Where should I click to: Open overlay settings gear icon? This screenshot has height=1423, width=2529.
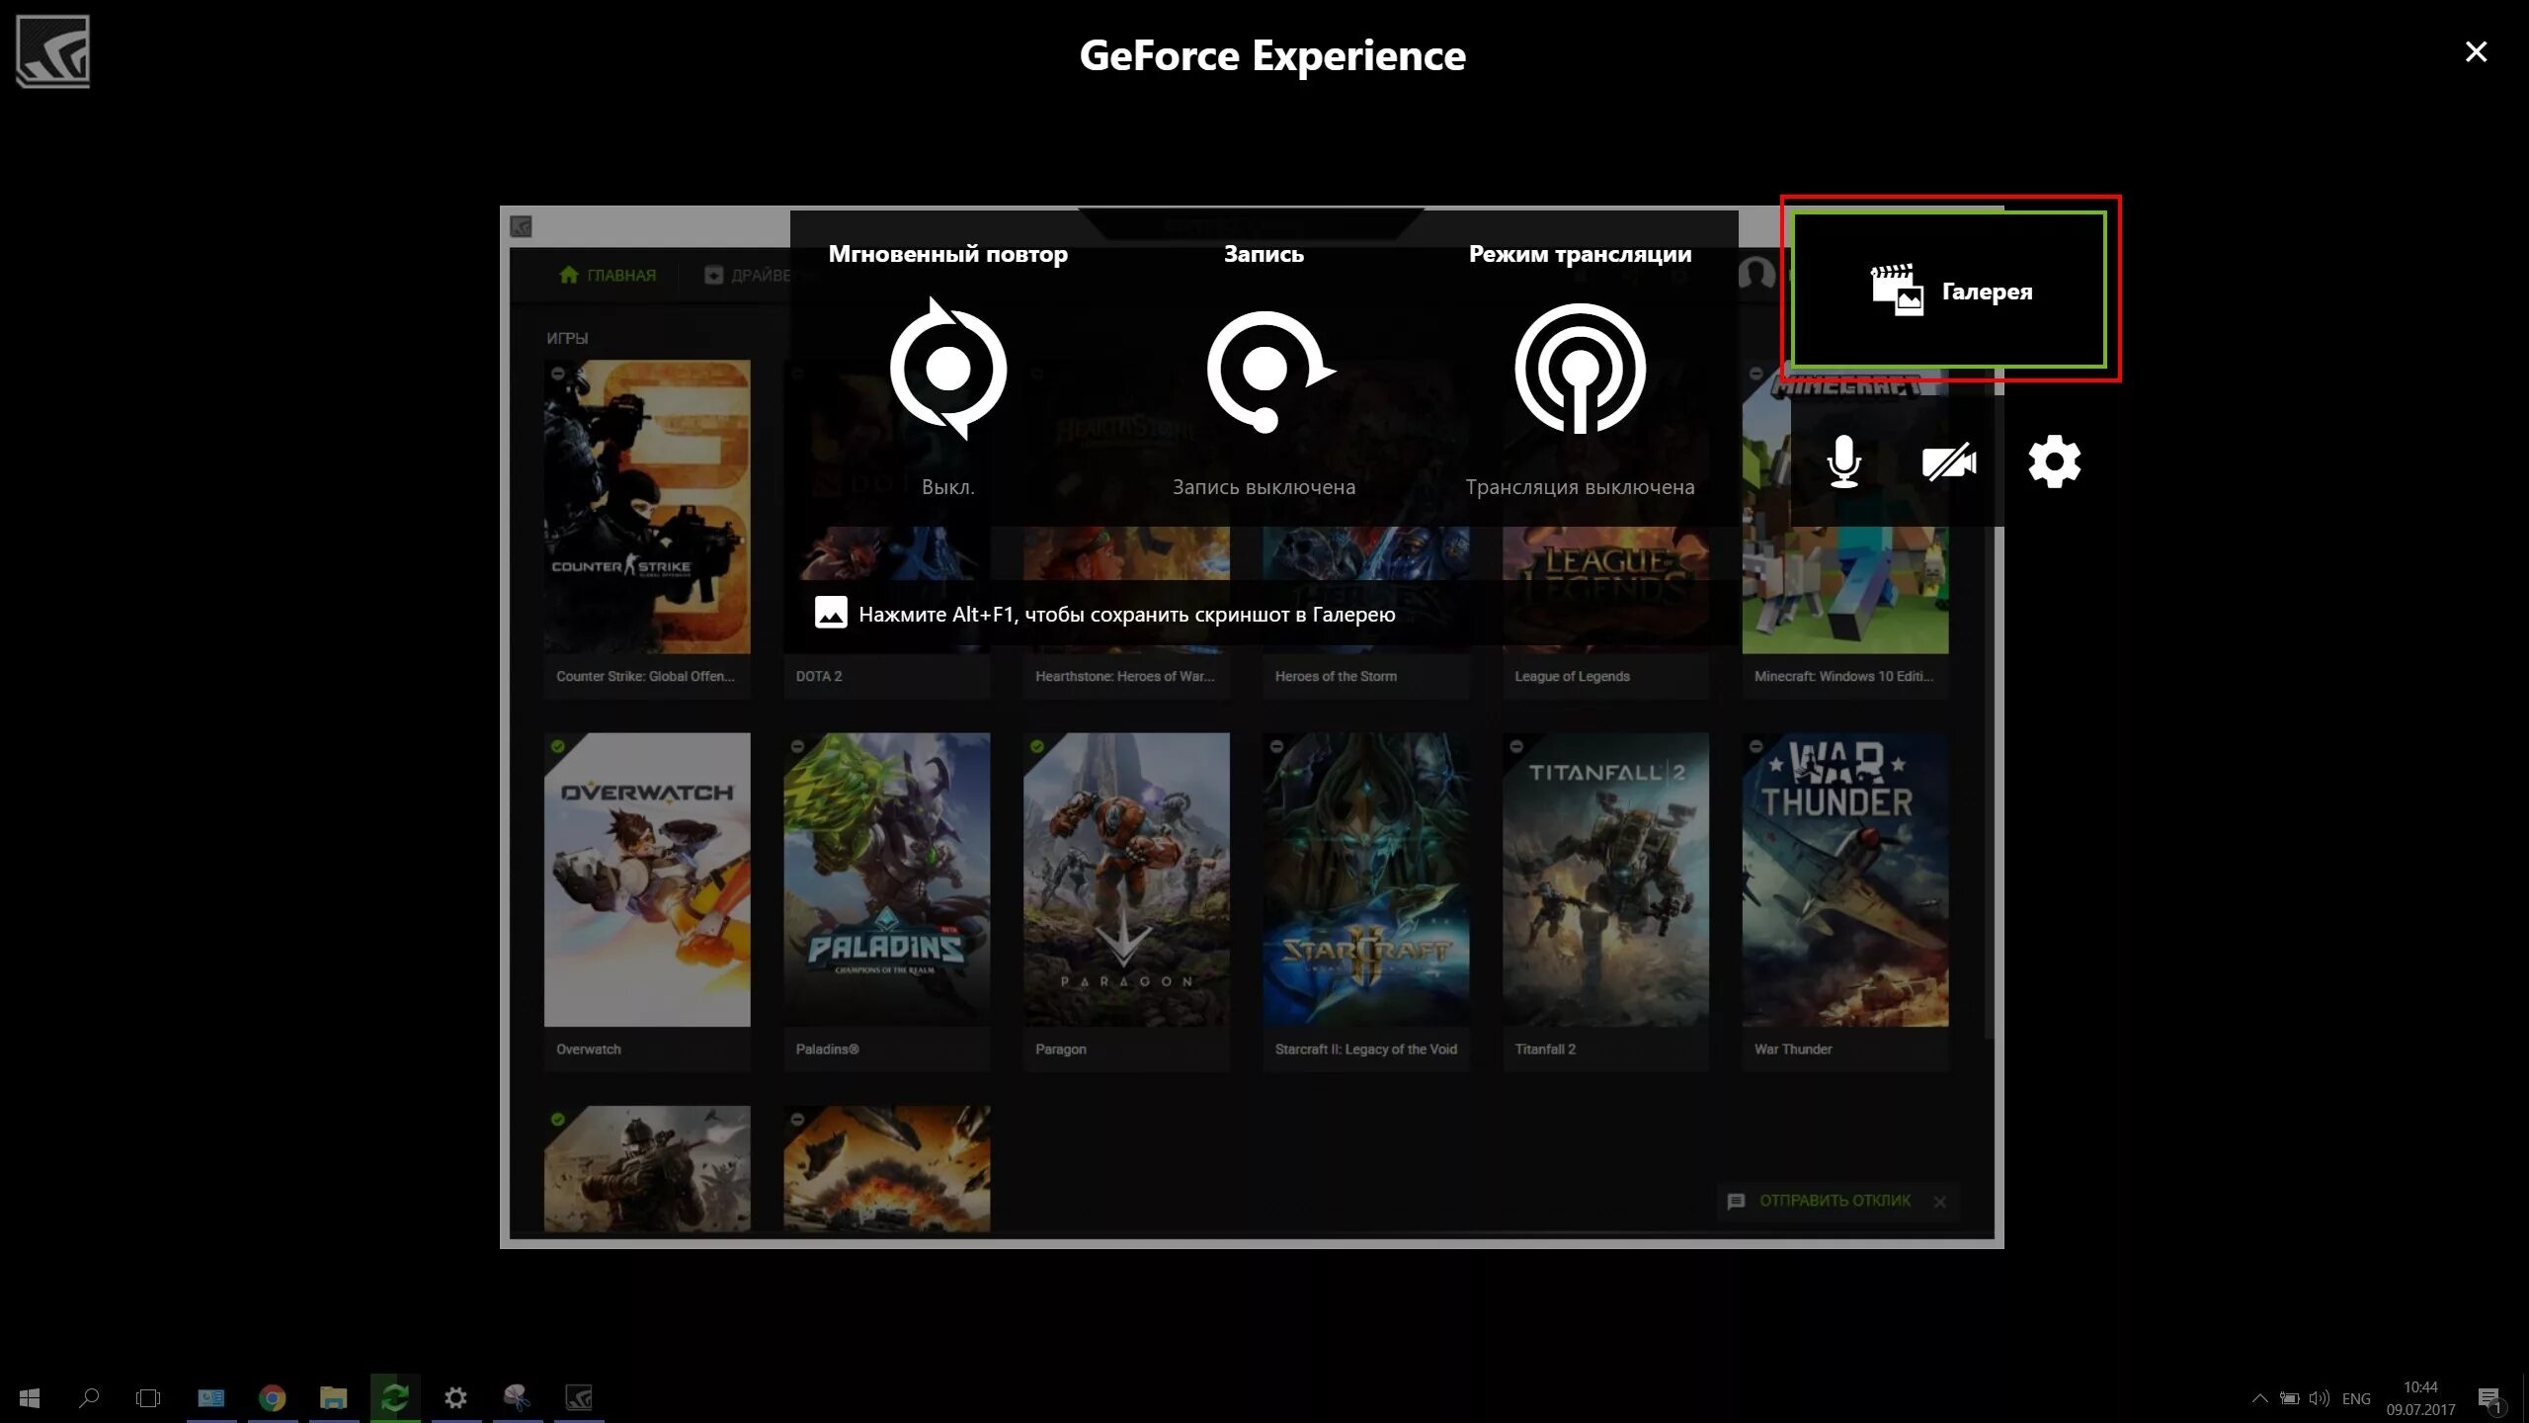(2054, 461)
